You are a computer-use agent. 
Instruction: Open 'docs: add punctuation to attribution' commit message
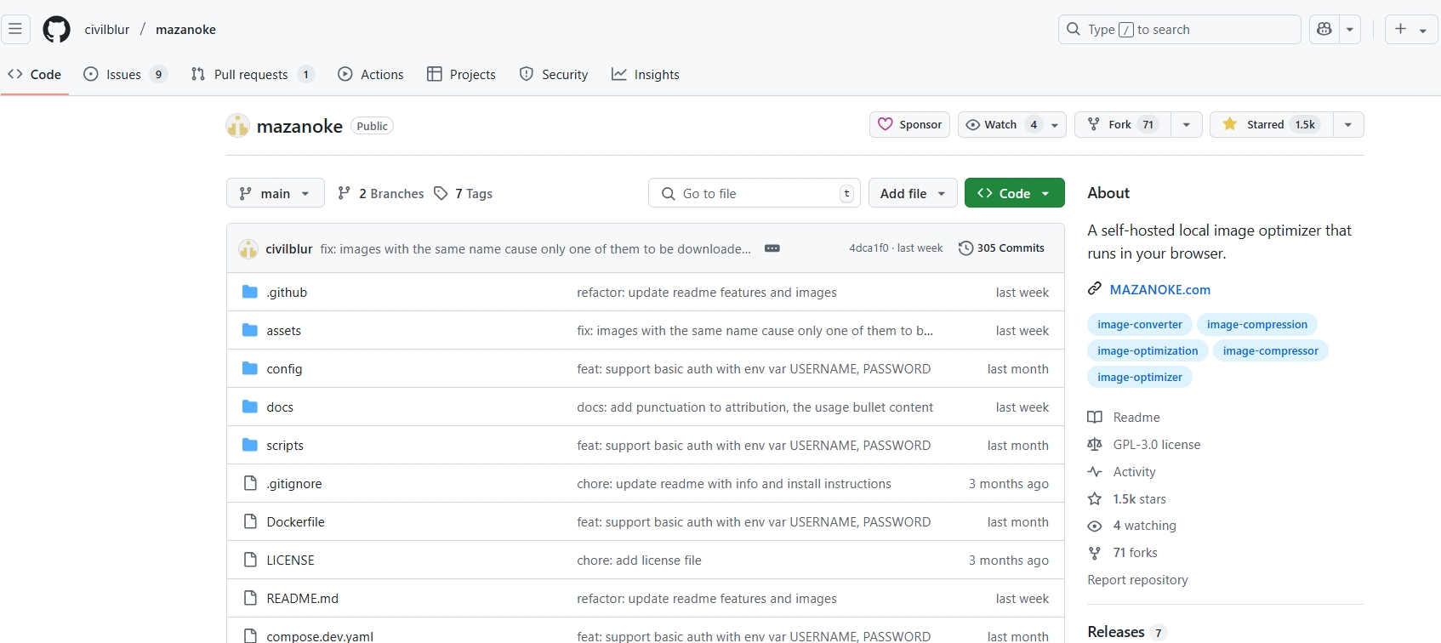click(755, 407)
